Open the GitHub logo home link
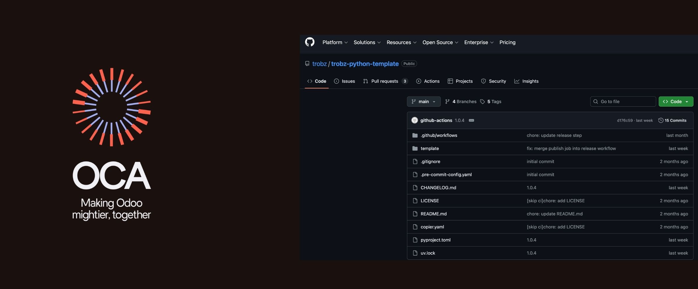The width and height of the screenshot is (698, 289). (x=309, y=42)
